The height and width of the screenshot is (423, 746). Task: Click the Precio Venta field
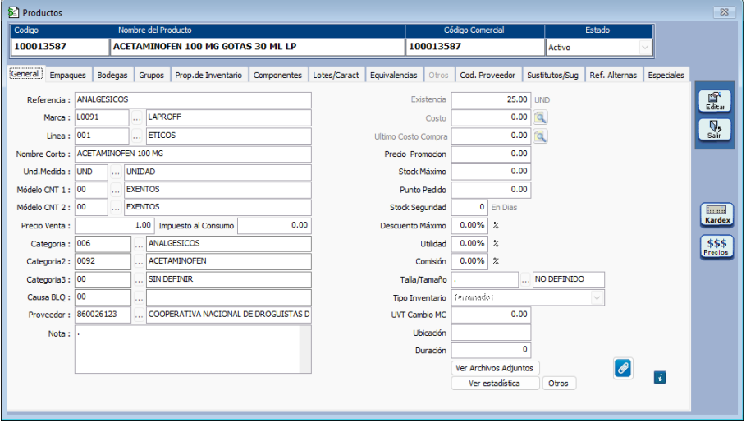114,226
